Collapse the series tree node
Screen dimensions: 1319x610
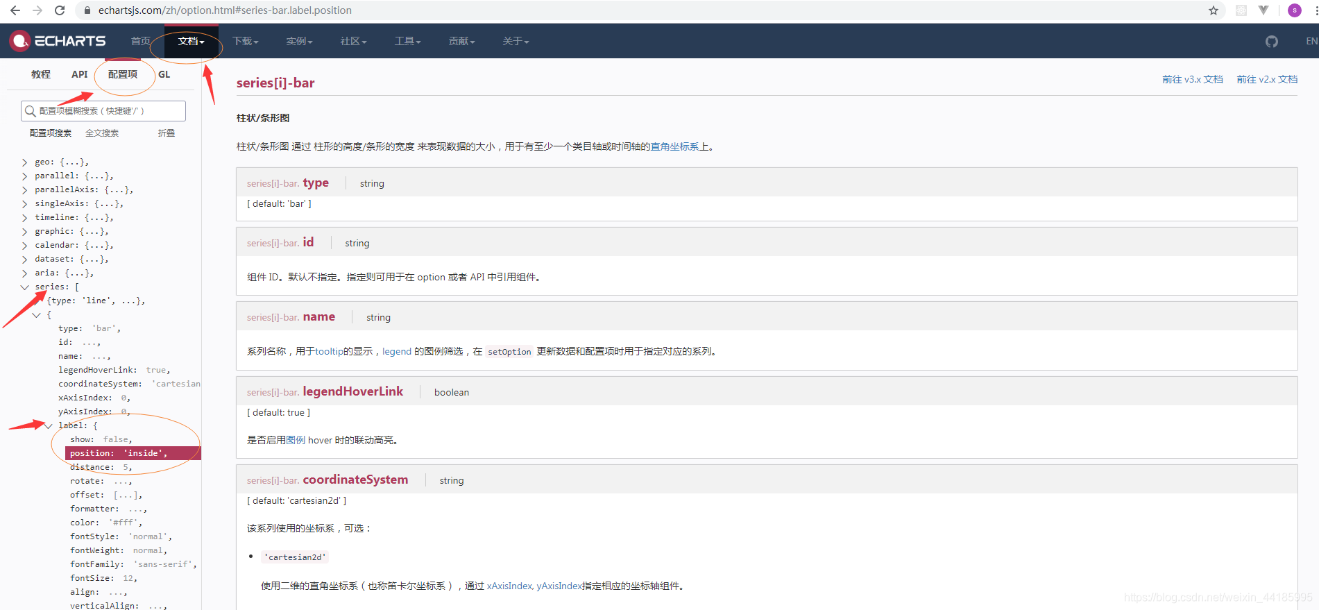25,287
